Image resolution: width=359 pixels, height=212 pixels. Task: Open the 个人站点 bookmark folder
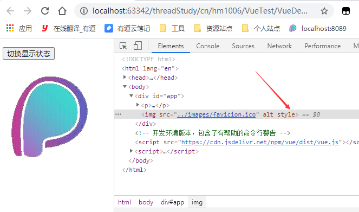point(261,28)
